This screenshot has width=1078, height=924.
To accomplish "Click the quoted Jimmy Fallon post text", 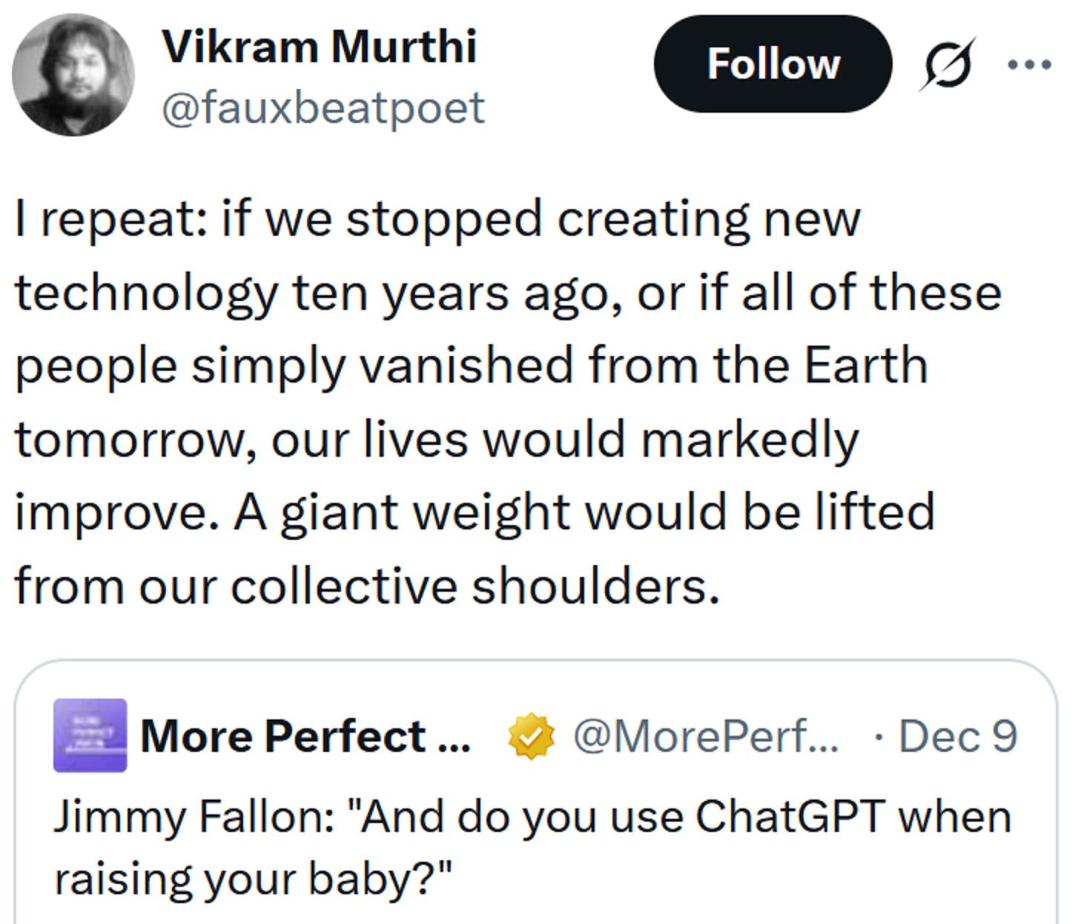I will (x=532, y=847).
